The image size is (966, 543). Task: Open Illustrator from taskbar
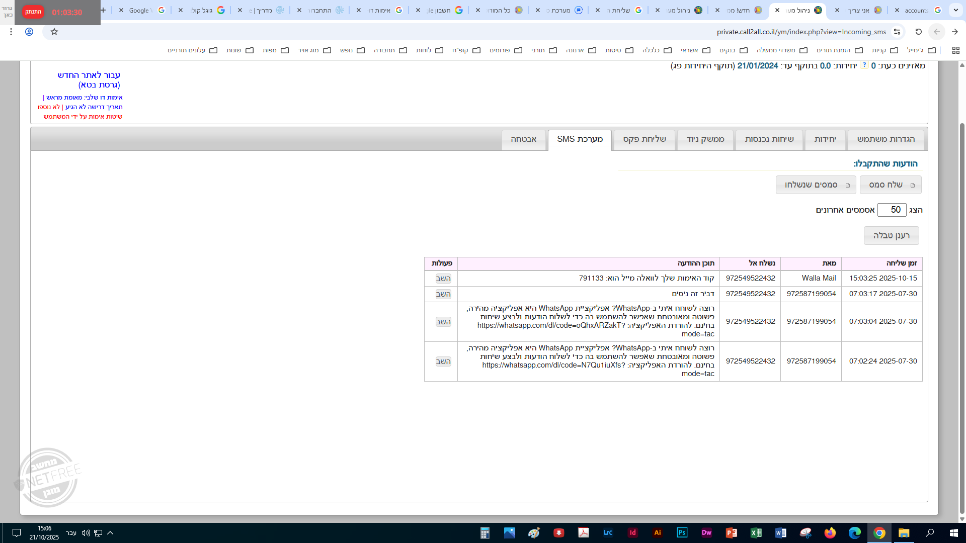(x=657, y=533)
